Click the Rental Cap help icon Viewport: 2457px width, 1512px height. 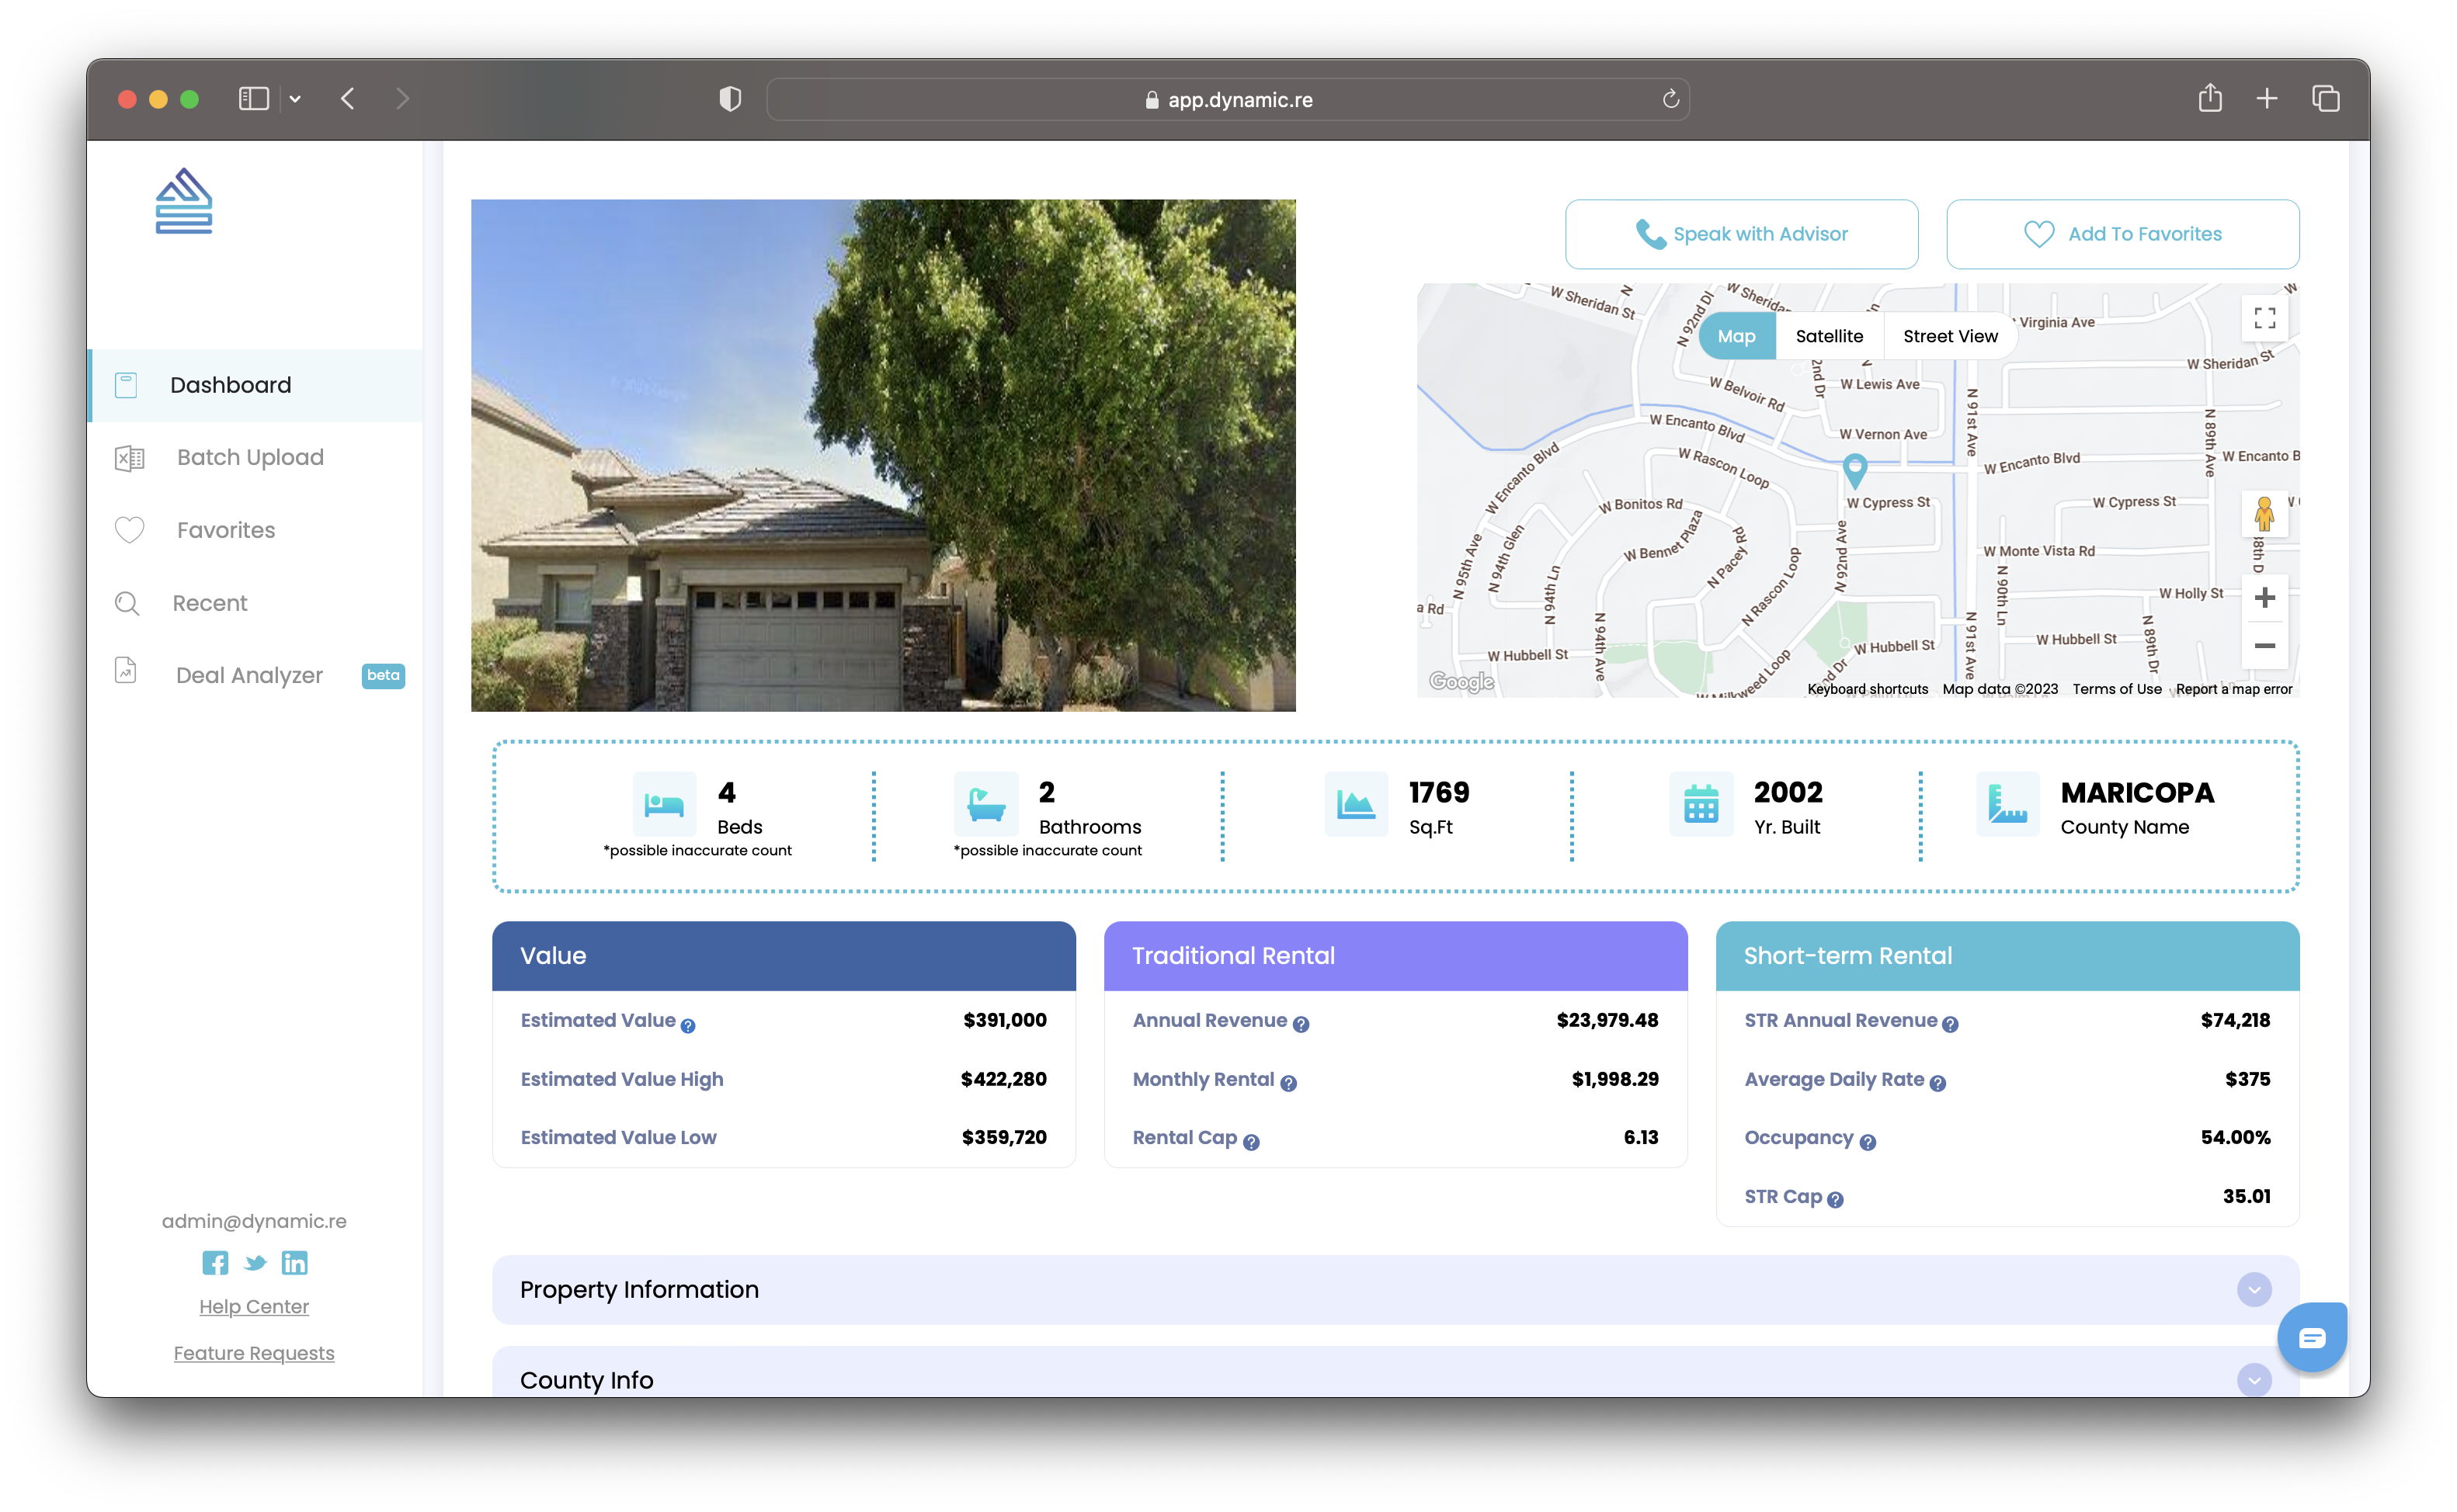pyautogui.click(x=1250, y=1142)
